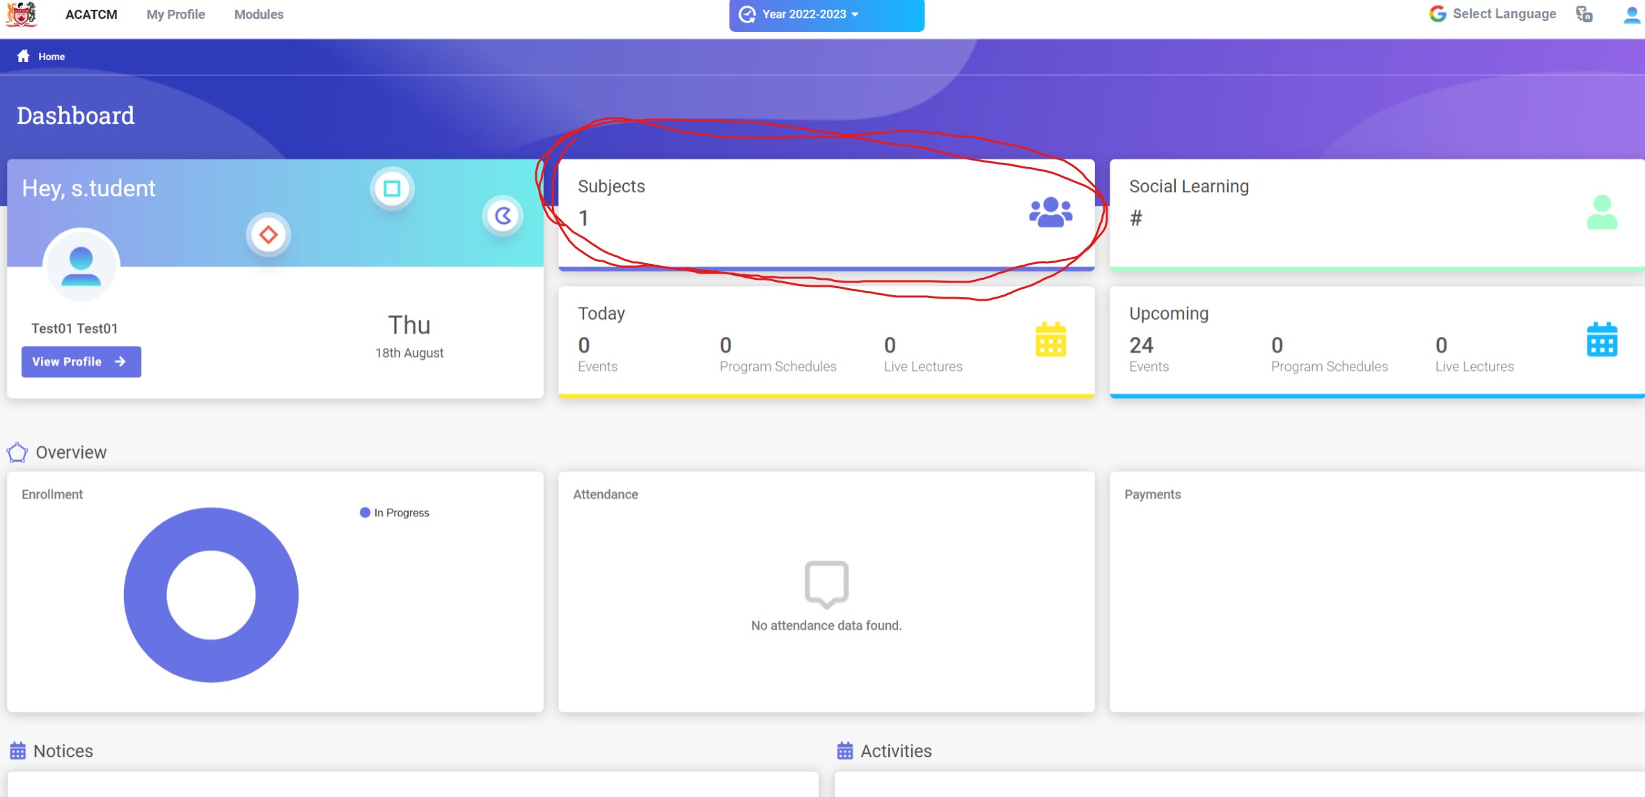Open the Subjects card
This screenshot has height=797, width=1645.
click(x=826, y=214)
